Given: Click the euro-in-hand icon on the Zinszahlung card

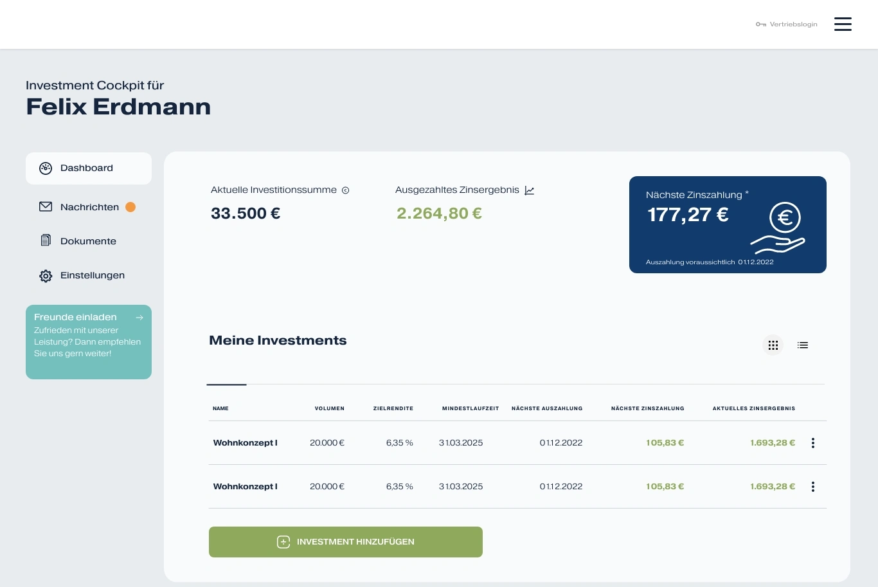Looking at the screenshot, I should [x=778, y=228].
